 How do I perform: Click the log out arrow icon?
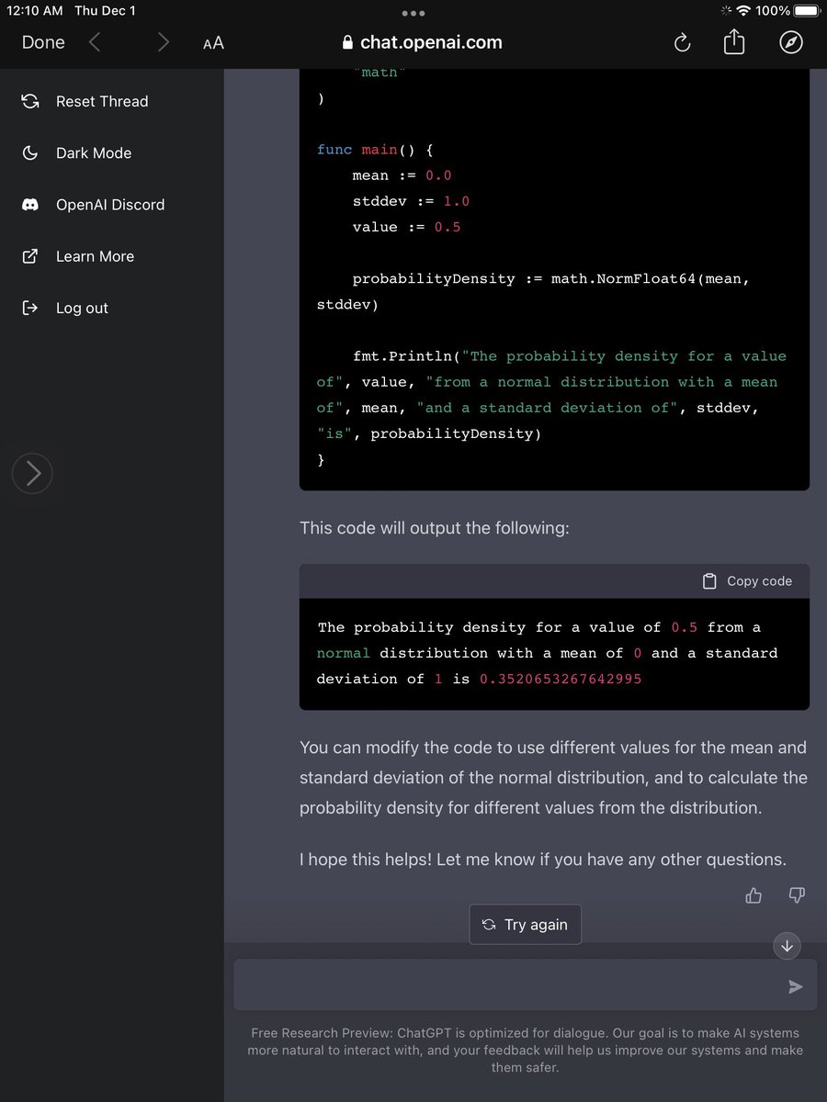pyautogui.click(x=30, y=308)
